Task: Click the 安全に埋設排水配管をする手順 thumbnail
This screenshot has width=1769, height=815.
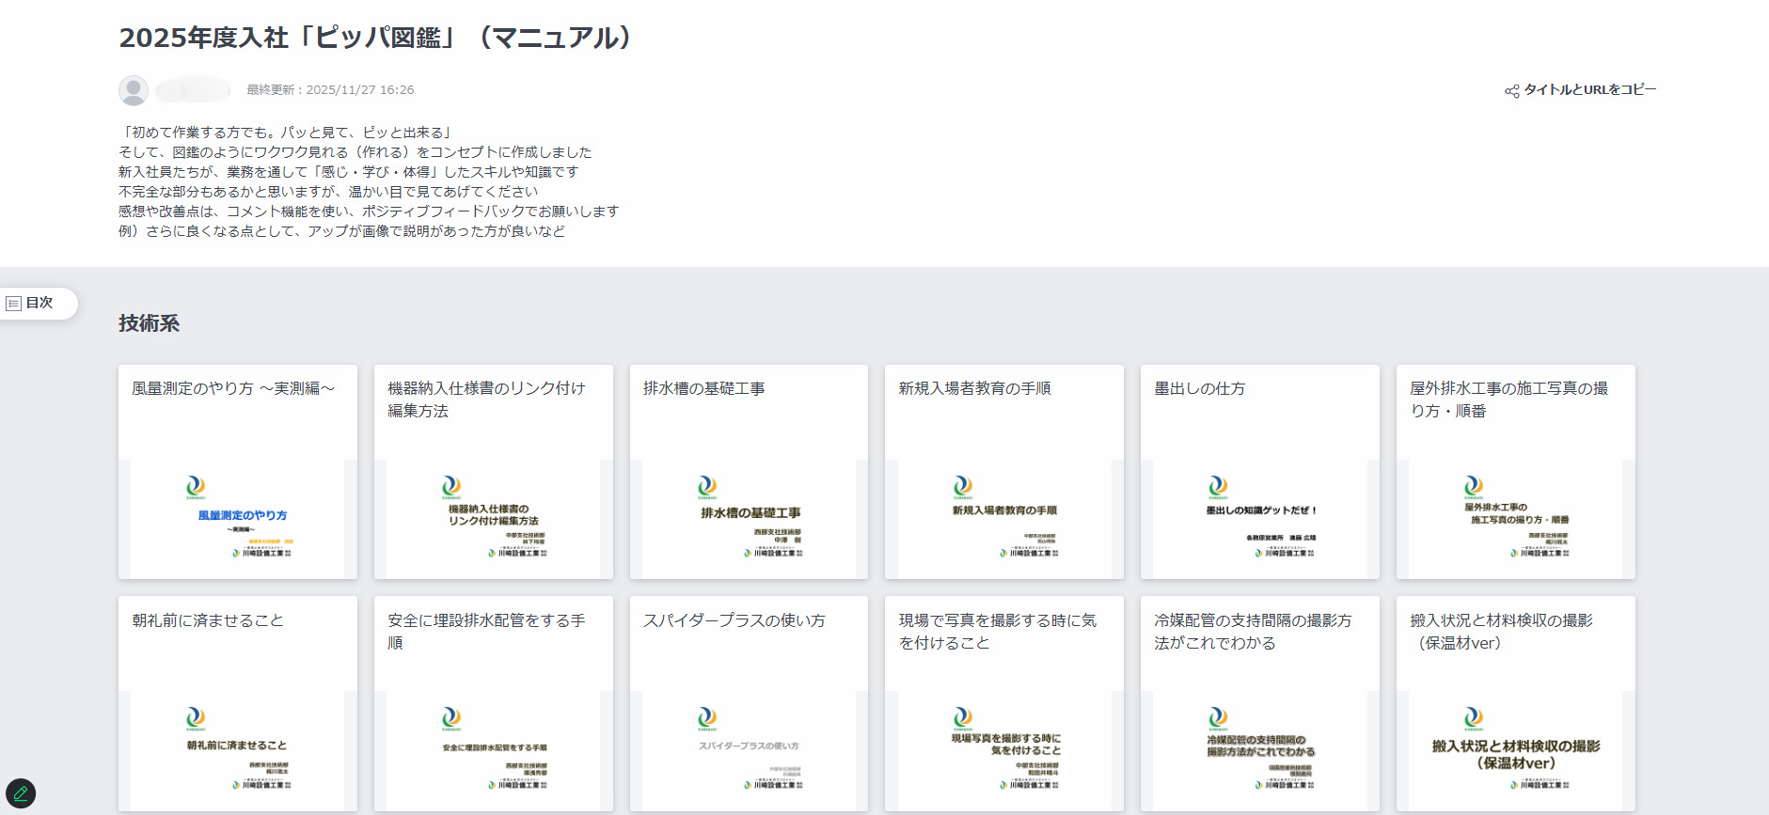Action: 493,750
